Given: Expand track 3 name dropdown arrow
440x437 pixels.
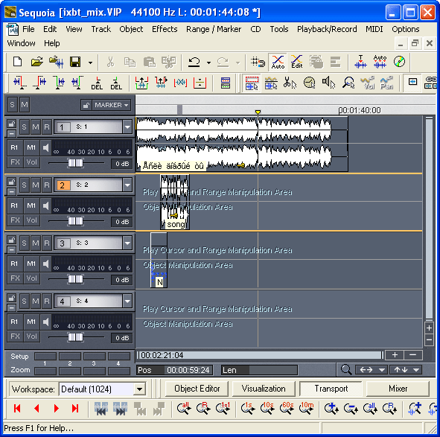Looking at the screenshot, I should pyautogui.click(x=127, y=243).
